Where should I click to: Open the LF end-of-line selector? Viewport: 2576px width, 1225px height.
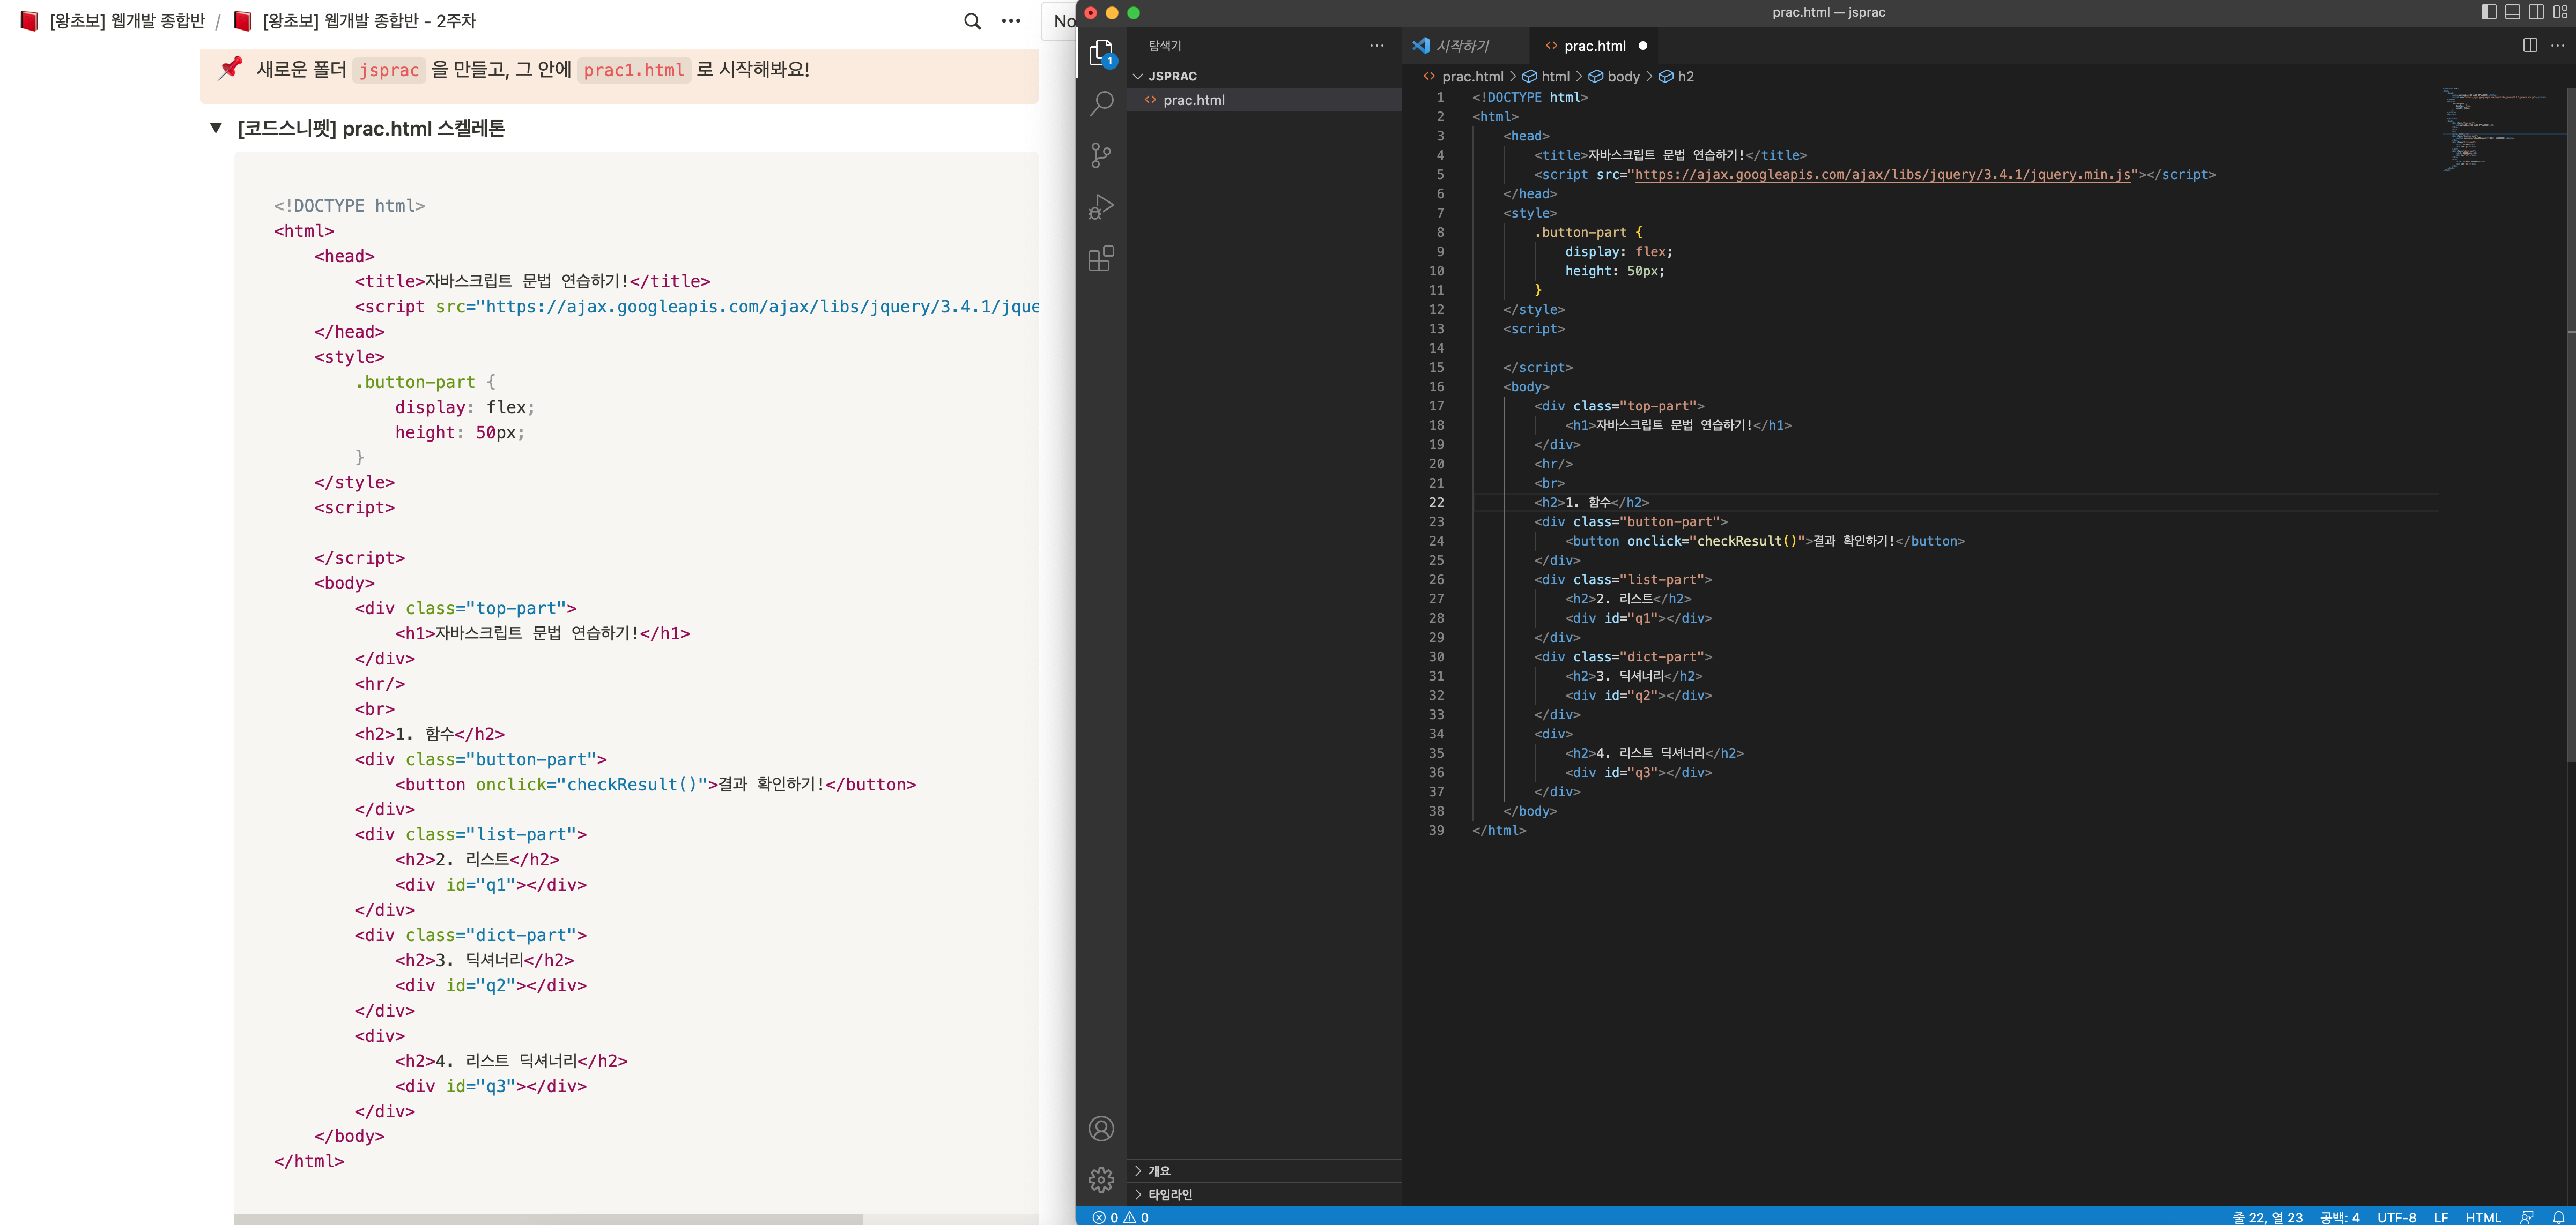point(2441,1217)
